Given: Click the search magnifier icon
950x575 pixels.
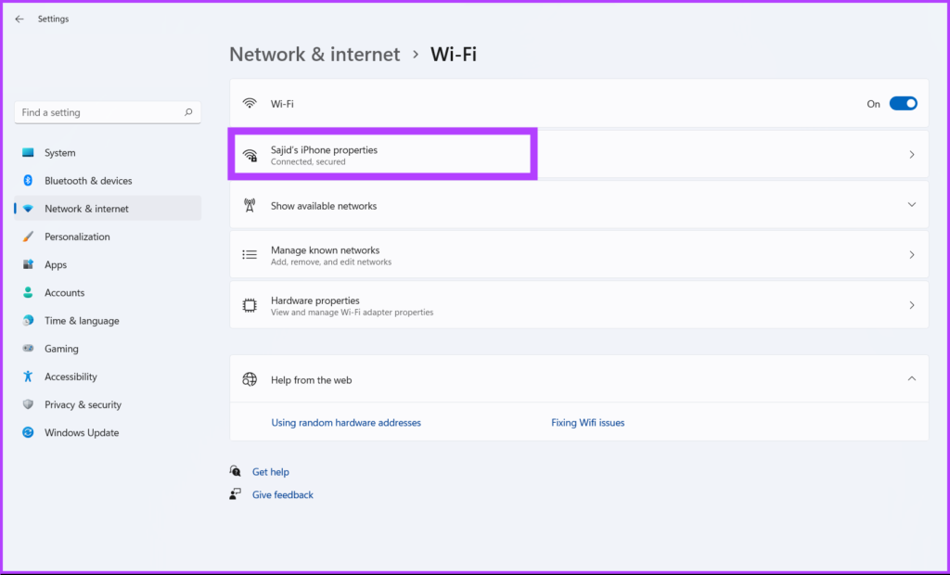Looking at the screenshot, I should point(188,112).
